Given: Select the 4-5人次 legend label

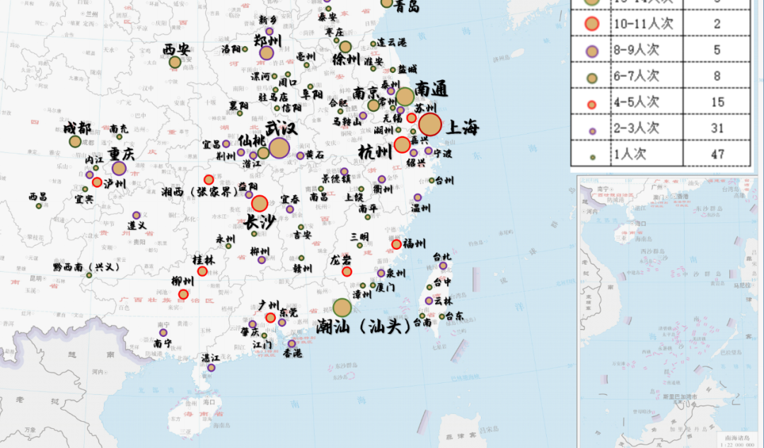Looking at the screenshot, I should tap(637, 102).
